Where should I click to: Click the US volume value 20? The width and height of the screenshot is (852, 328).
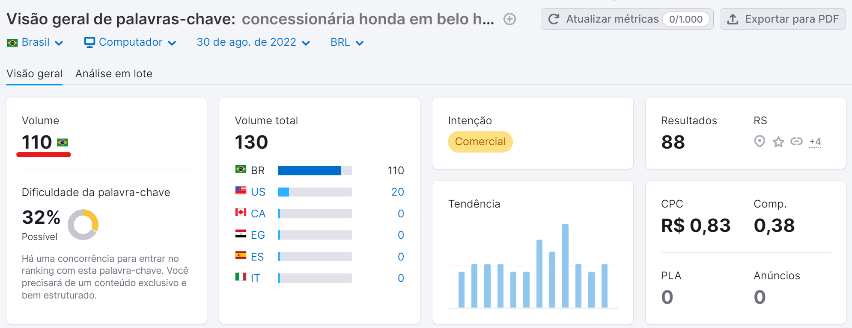tap(398, 192)
